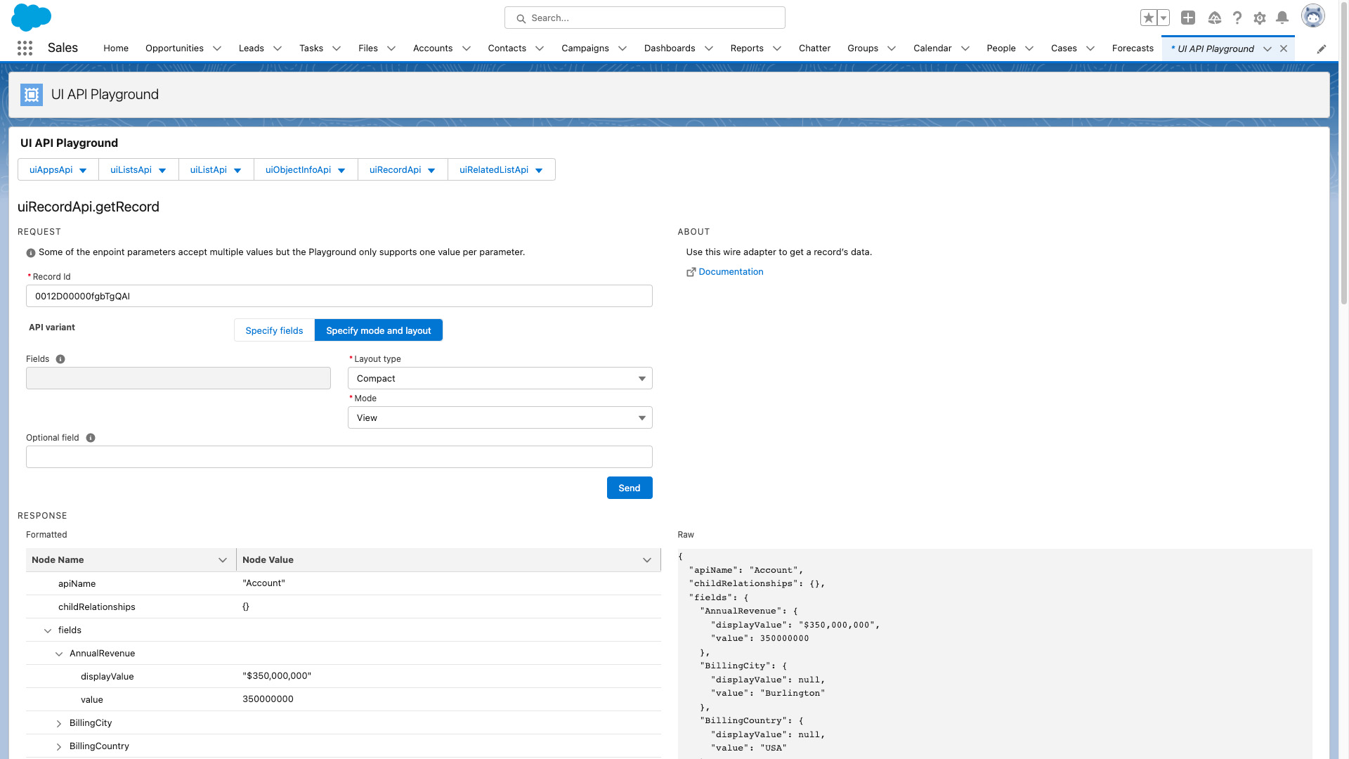
Task: Click the Global Actions plus icon
Action: click(x=1188, y=18)
